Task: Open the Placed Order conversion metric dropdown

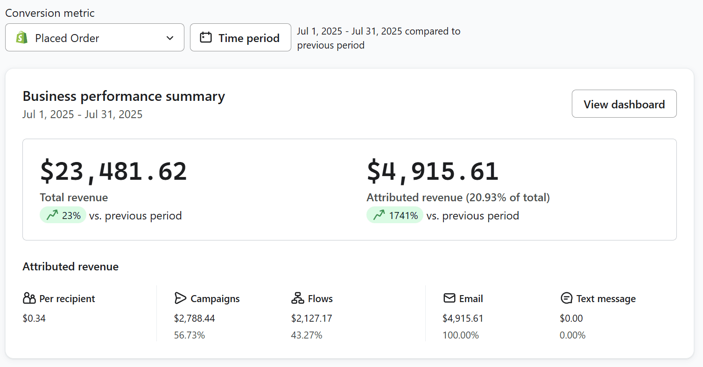Action: [95, 37]
